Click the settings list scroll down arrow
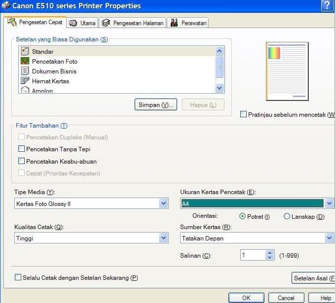This screenshot has height=303, width=335. [x=220, y=88]
